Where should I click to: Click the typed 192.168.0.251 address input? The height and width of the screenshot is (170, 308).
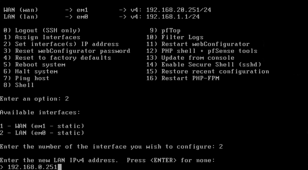pos(32,167)
